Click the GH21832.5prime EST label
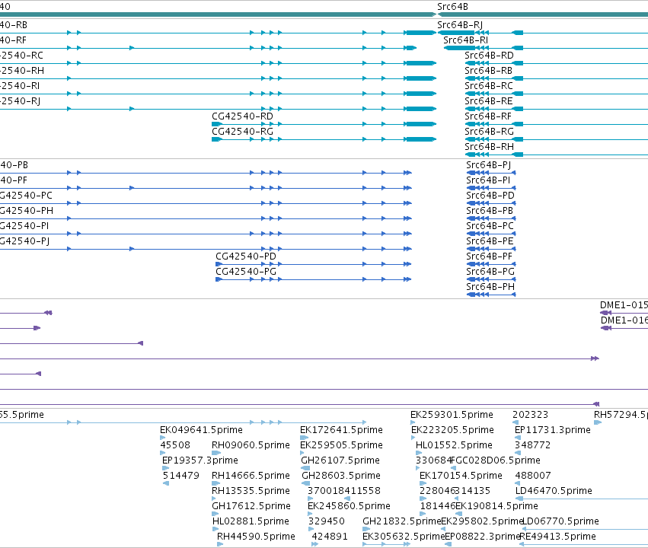The image size is (648, 548). 402,522
